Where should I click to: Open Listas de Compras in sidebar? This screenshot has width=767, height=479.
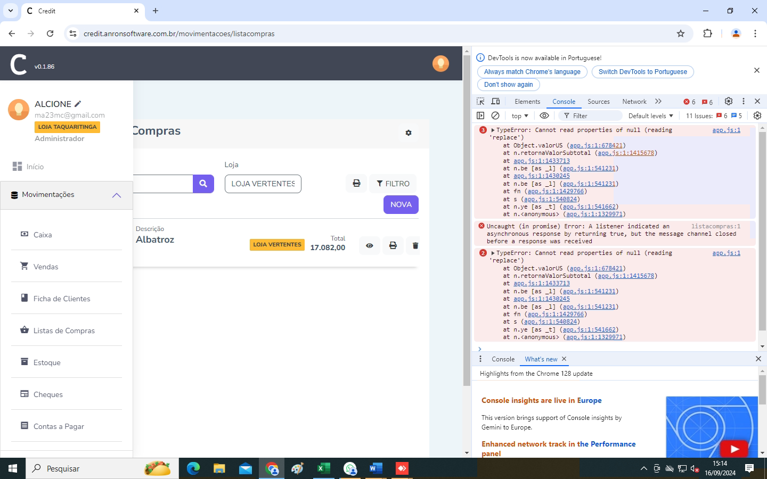pyautogui.click(x=64, y=331)
